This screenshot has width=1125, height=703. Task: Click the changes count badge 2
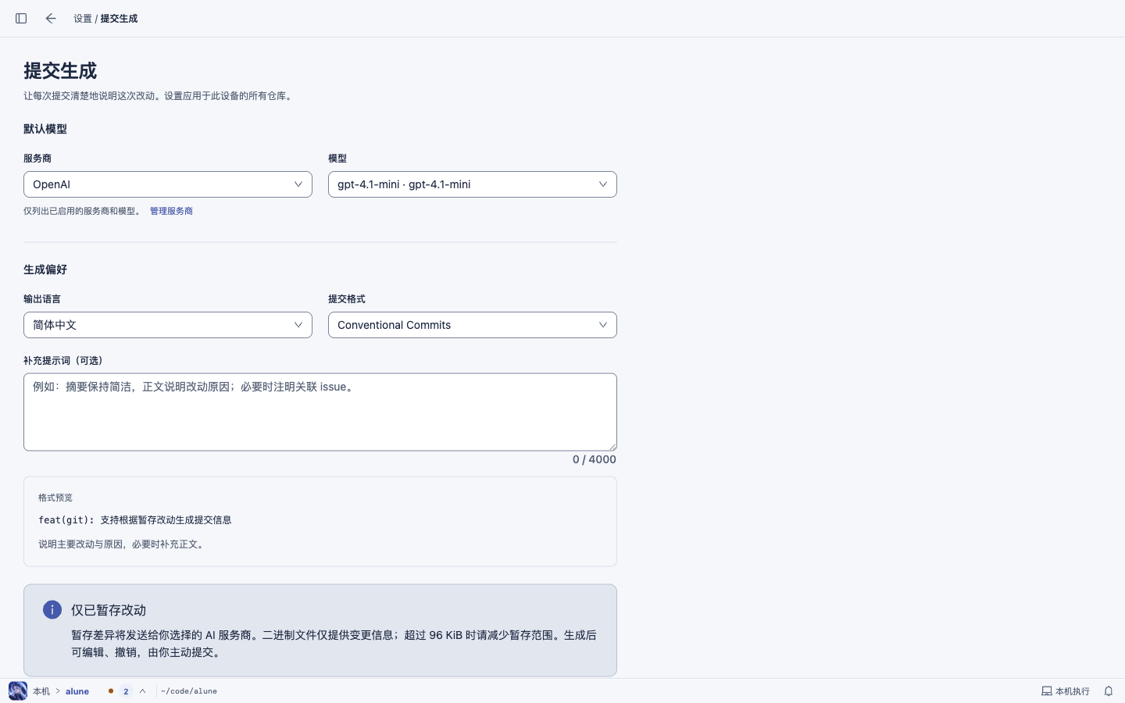[126, 691]
